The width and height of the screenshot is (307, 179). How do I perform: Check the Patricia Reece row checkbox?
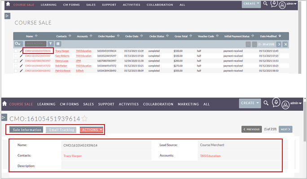click(x=16, y=71)
